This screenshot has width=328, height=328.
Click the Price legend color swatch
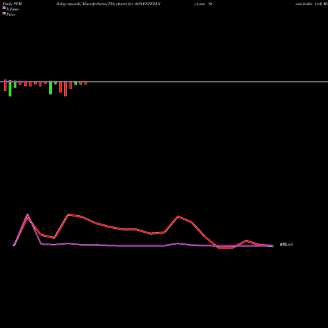click(x=4, y=13)
